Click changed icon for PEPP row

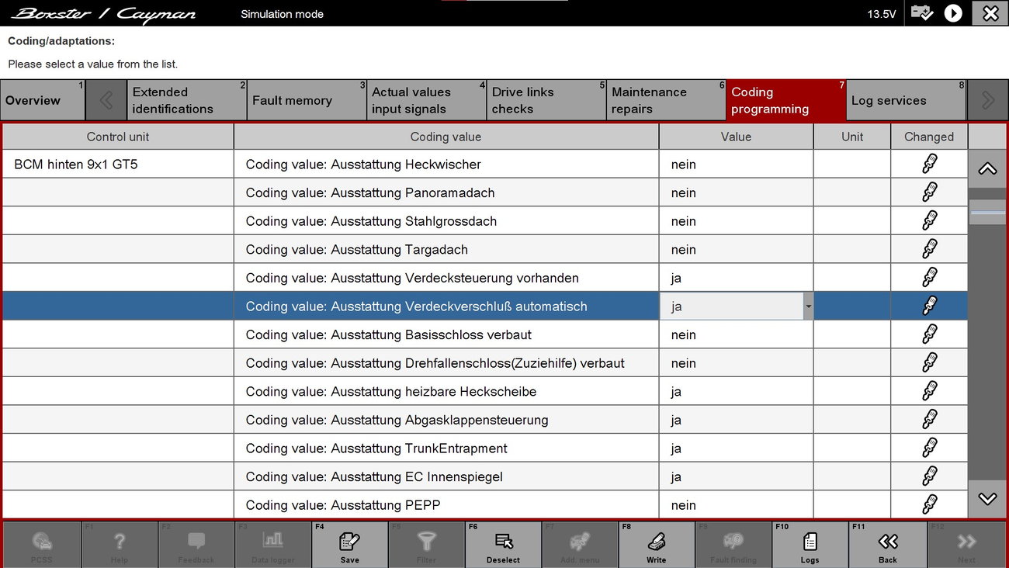929,505
